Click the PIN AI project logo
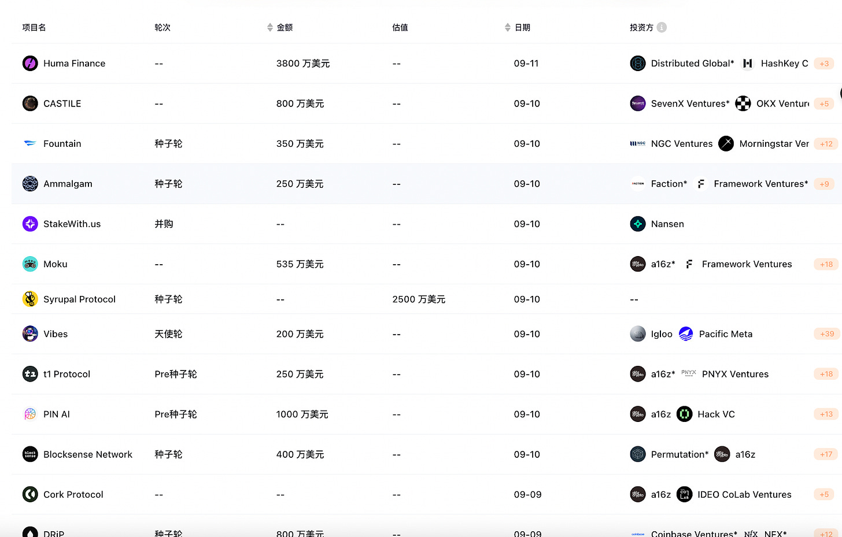Screen dimensions: 842x537 [30, 414]
